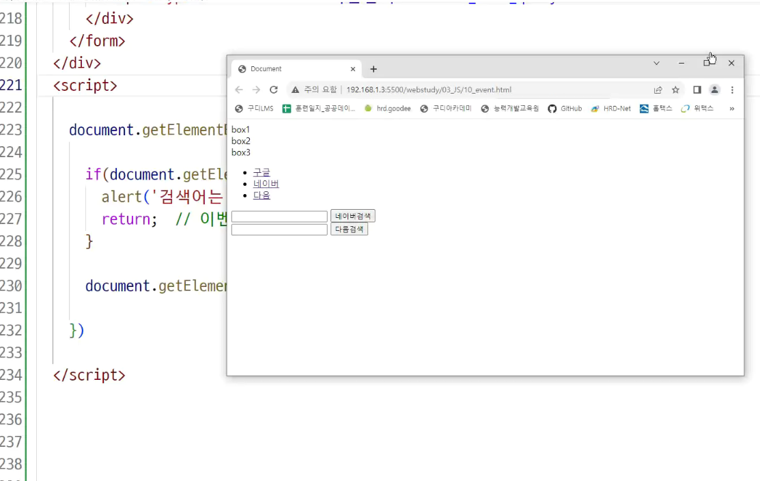Viewport: 760px width, 481px height.
Task: Maximize the Chrome window
Action: click(x=707, y=63)
